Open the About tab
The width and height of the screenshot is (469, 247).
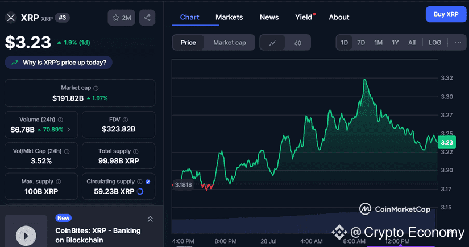coord(339,18)
